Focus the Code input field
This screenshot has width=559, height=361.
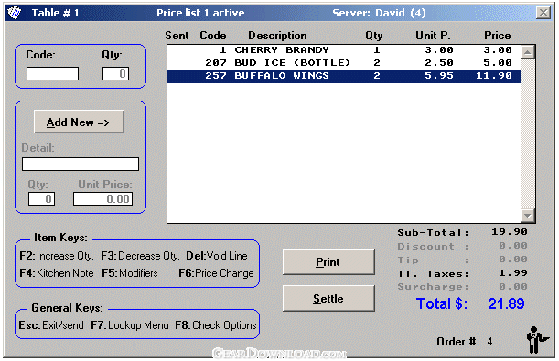52,74
